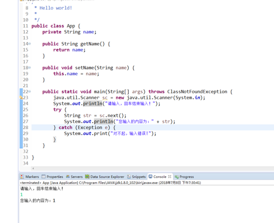This screenshot has width=274, height=223.
Task: Close the Console view via its X
Action: point(169,176)
